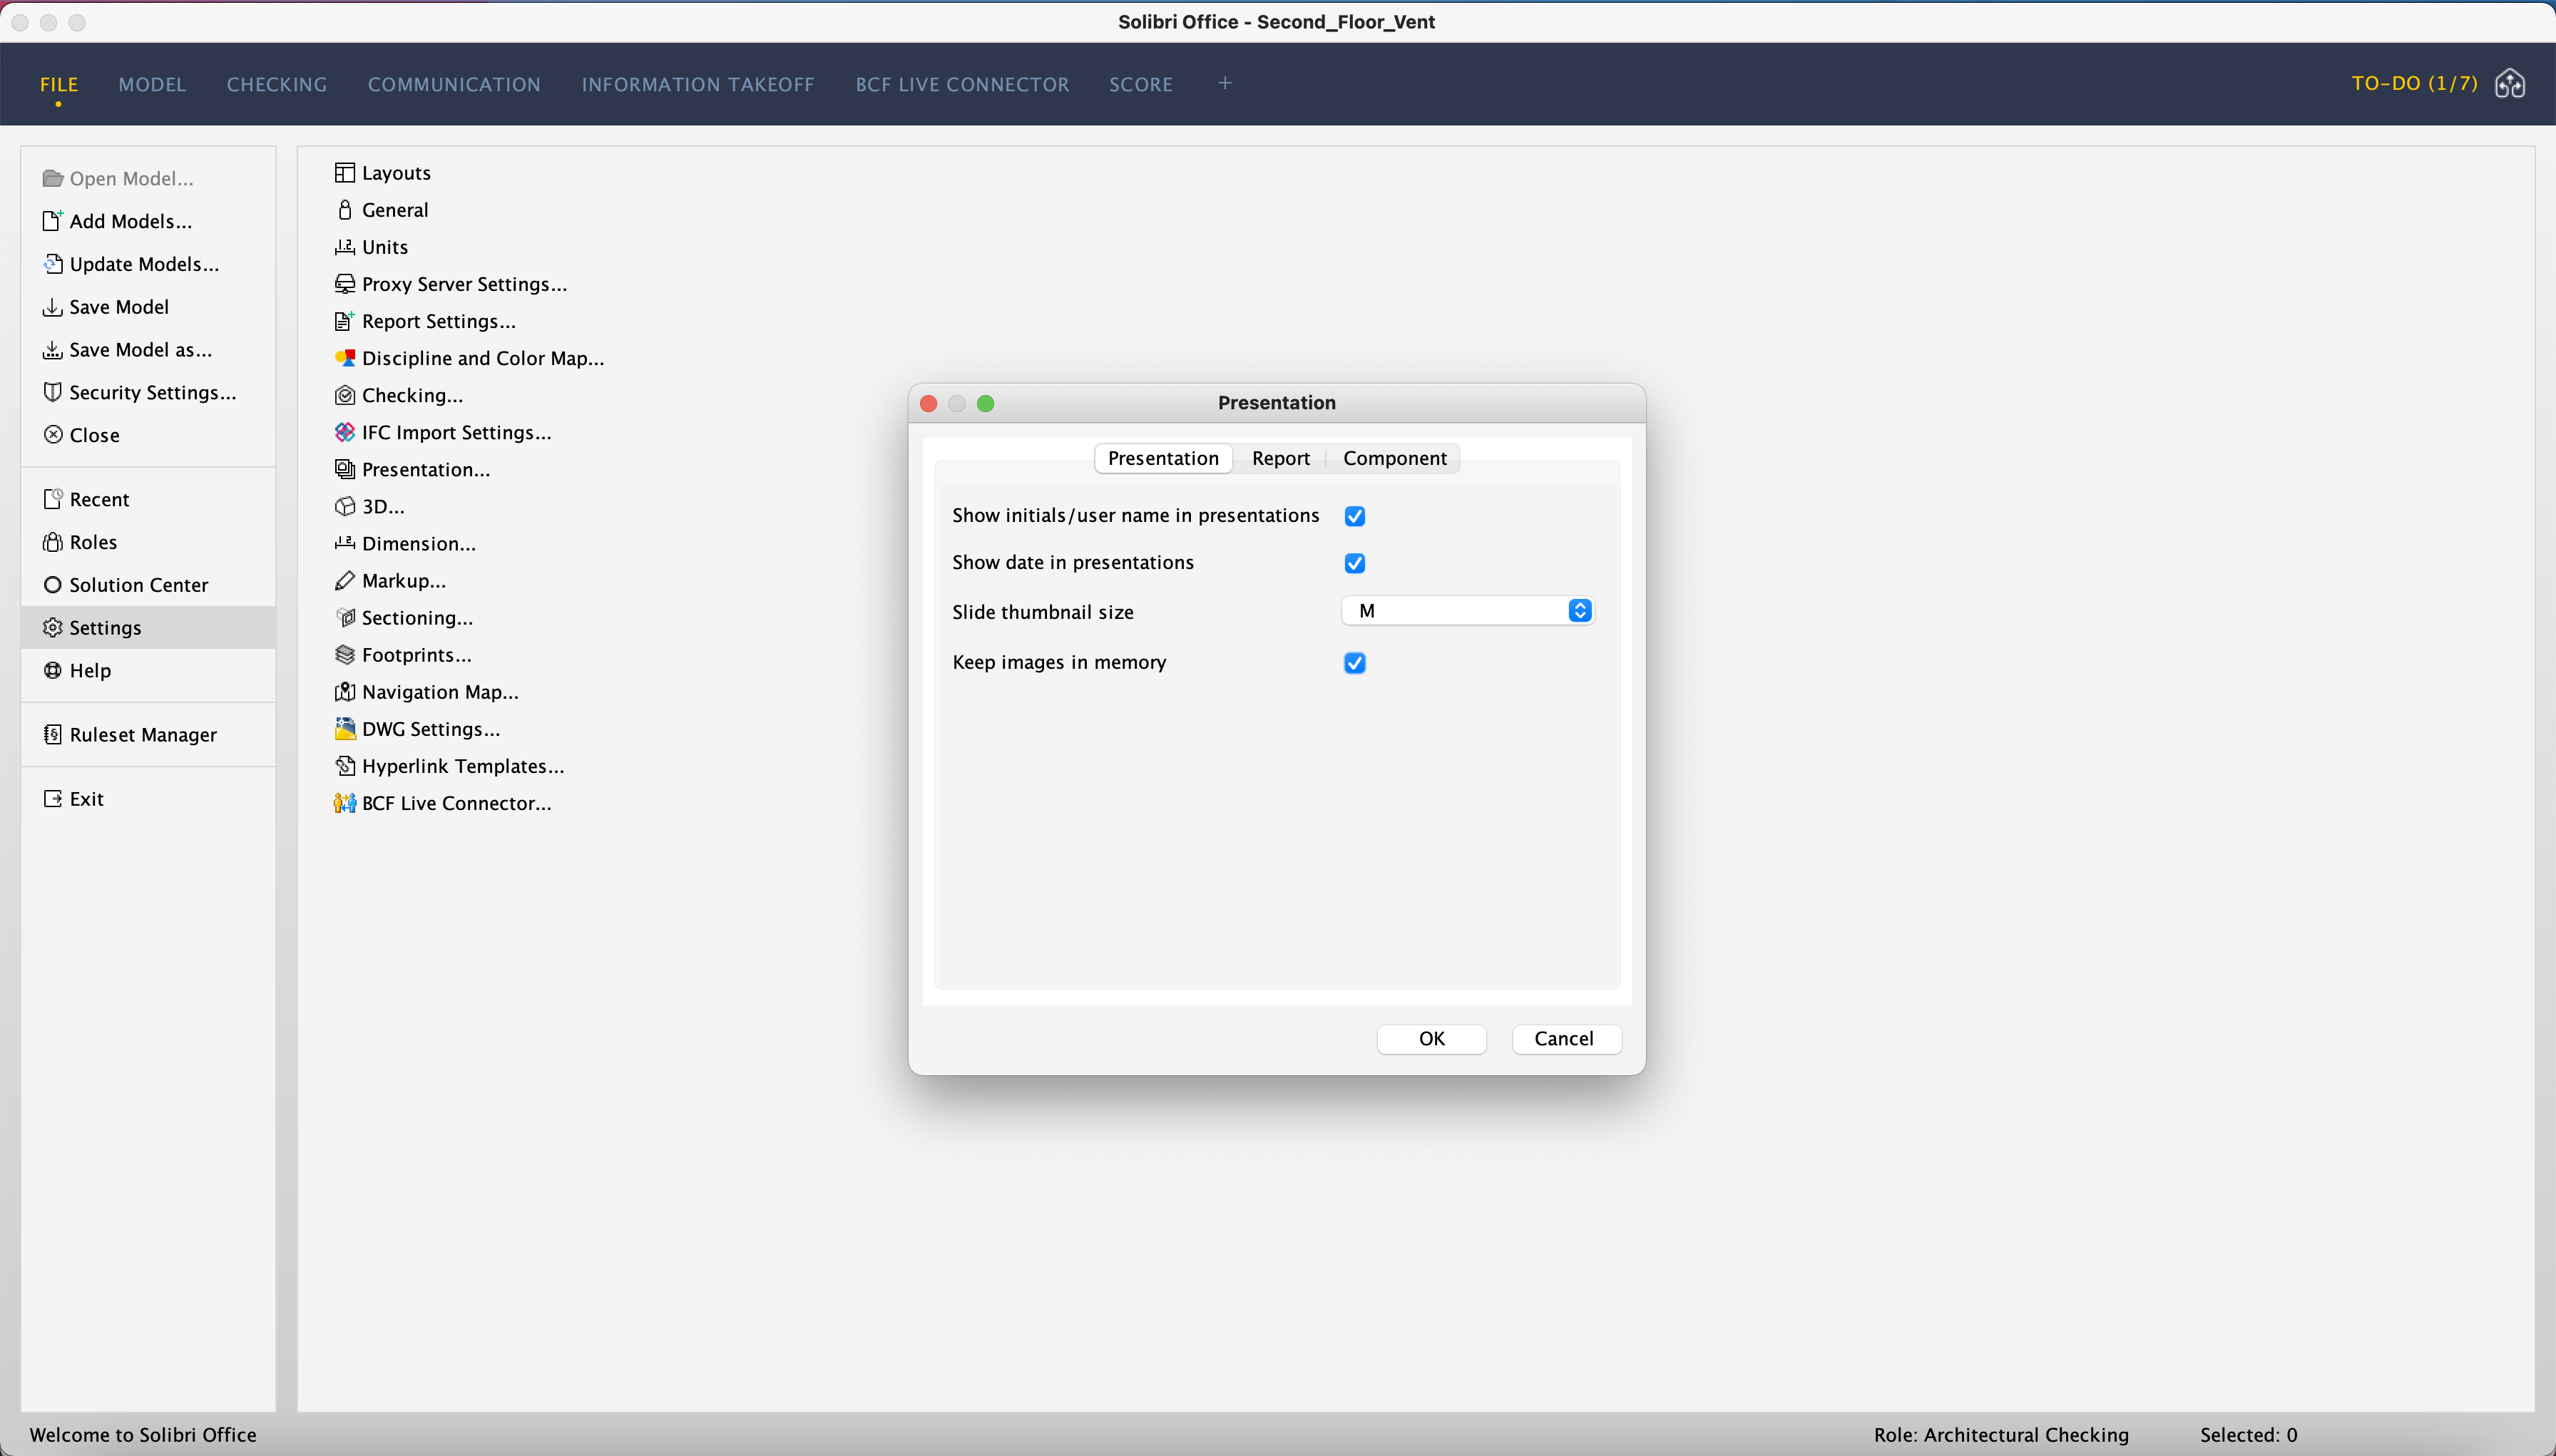
Task: Click the Markup pencil icon
Action: (344, 580)
